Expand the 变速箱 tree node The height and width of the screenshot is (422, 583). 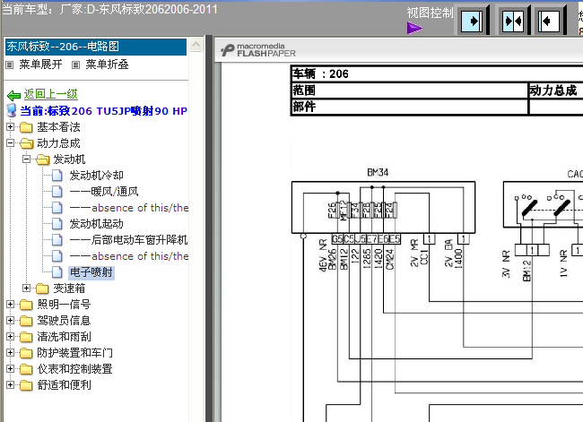pos(26,289)
